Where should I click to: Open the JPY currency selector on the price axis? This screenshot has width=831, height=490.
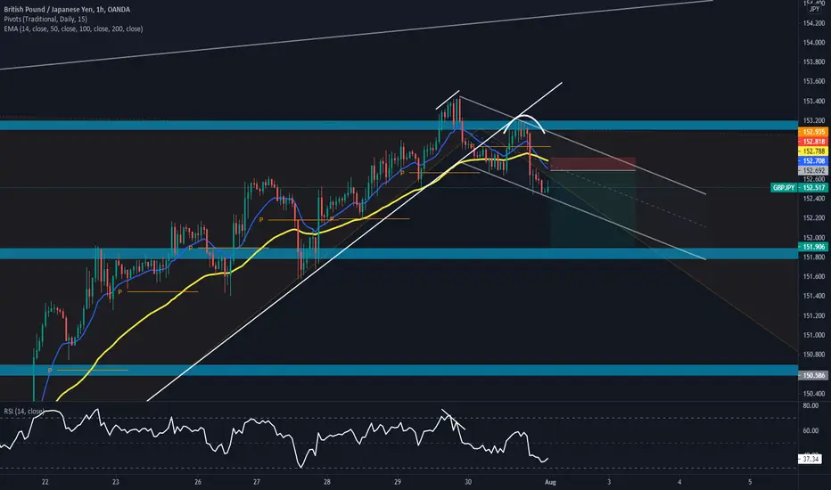click(x=814, y=9)
